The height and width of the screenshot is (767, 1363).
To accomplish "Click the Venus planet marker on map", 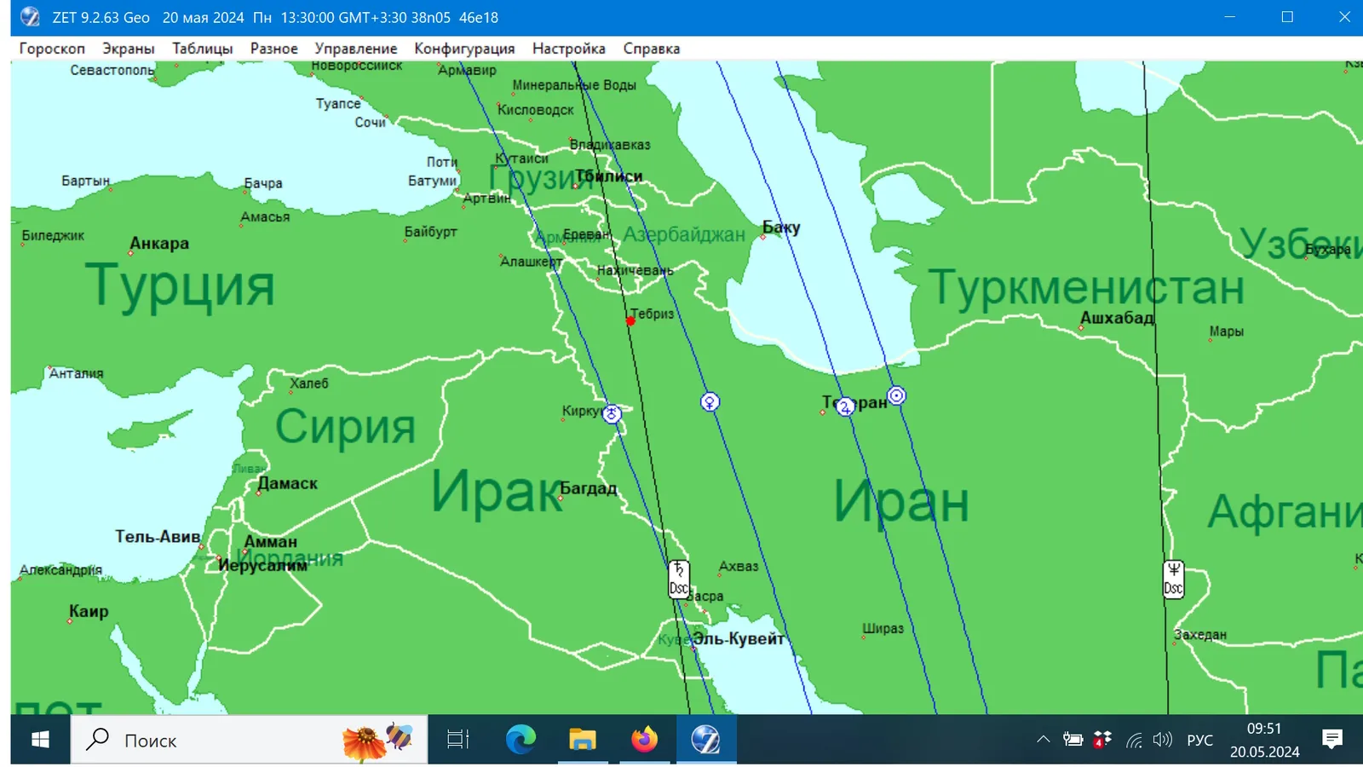I will [710, 401].
